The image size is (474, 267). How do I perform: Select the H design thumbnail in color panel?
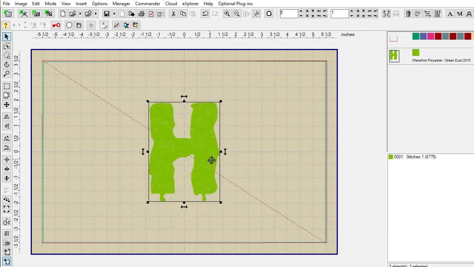pyautogui.click(x=394, y=56)
